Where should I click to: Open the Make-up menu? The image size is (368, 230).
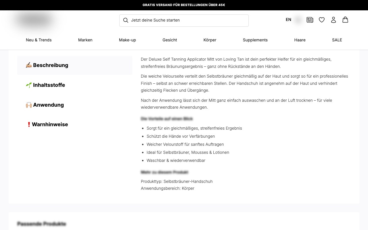(127, 40)
